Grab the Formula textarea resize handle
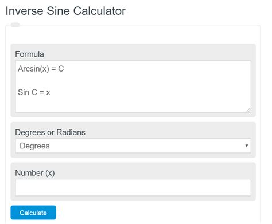 point(248,110)
